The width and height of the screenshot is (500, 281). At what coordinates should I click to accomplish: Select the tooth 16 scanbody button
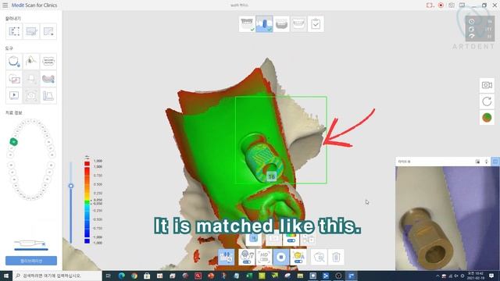click(253, 238)
